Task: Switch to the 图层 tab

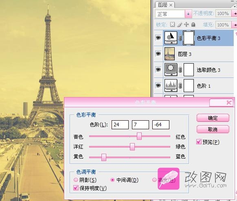Action: (162, 5)
